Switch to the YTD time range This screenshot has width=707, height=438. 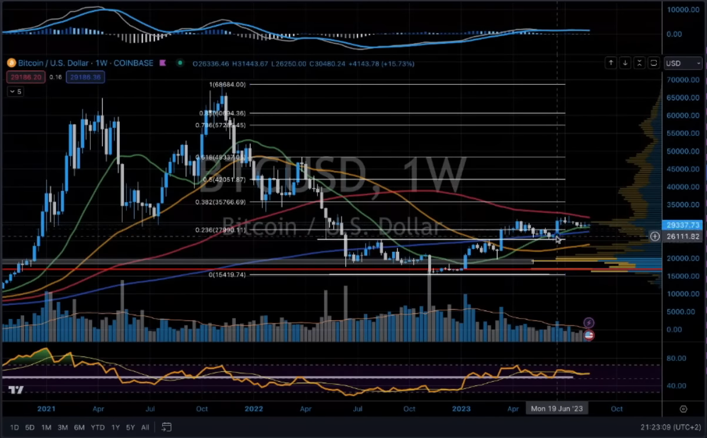point(98,427)
